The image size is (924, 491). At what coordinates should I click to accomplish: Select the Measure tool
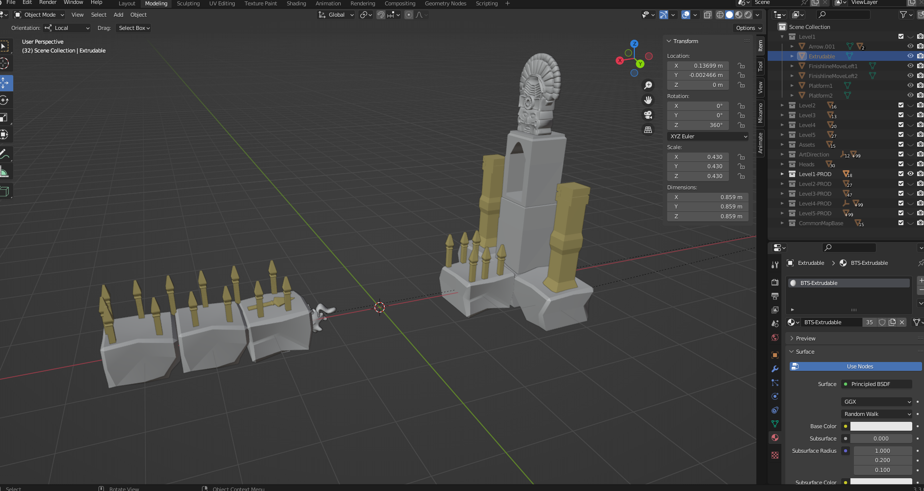click(x=5, y=172)
